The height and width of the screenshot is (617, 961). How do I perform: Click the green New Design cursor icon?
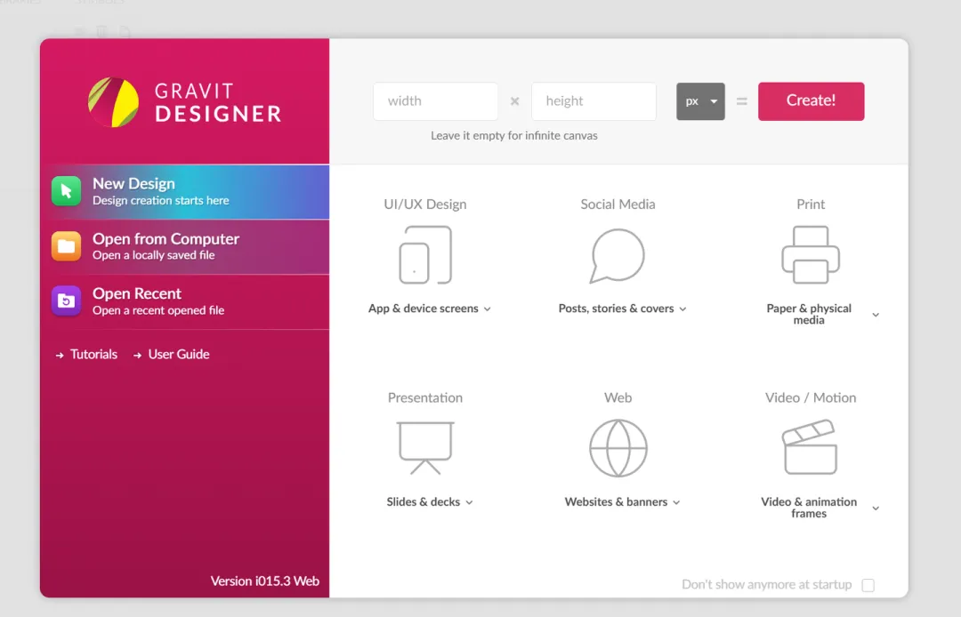pos(66,191)
